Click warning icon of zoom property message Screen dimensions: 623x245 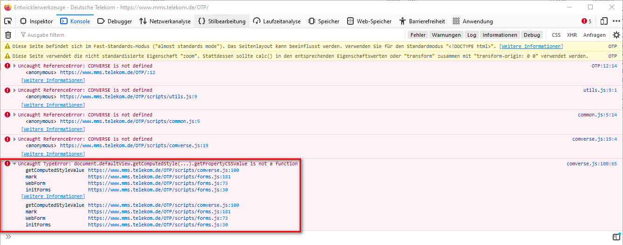click(7, 56)
